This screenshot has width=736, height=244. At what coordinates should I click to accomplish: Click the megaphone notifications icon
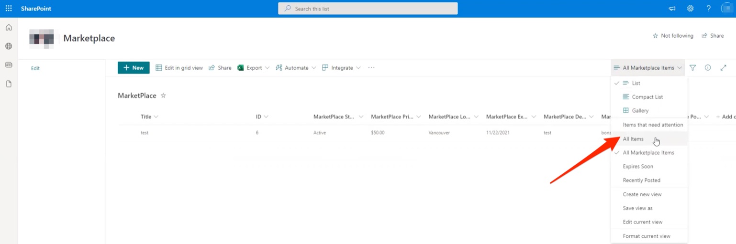(672, 9)
